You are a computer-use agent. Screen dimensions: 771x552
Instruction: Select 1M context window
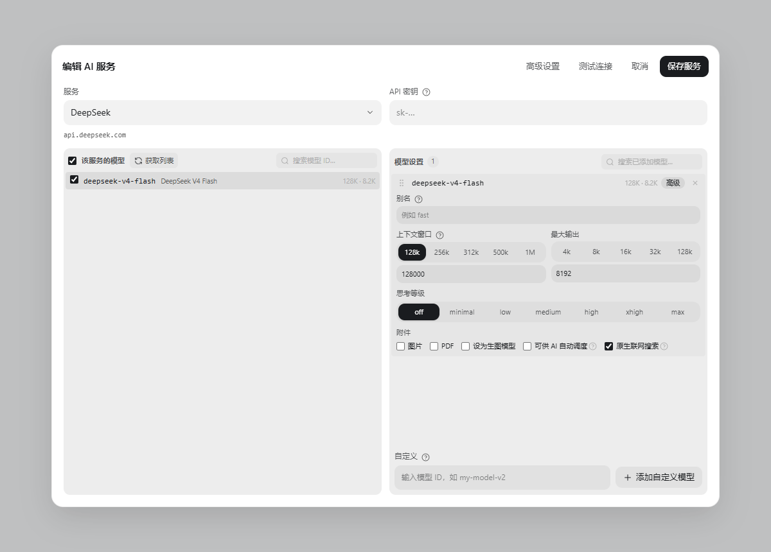click(x=530, y=252)
